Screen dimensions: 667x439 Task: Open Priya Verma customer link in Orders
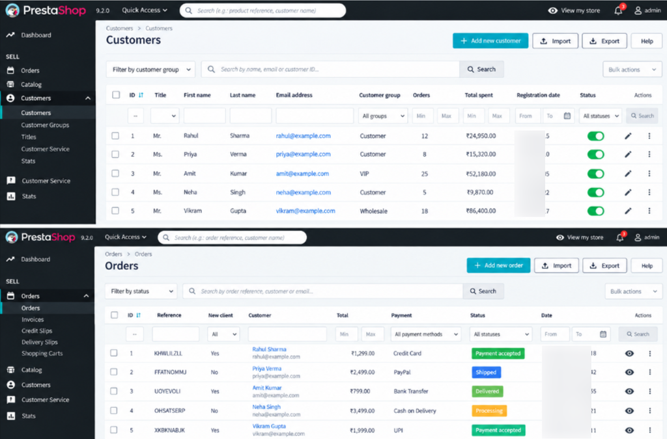(266, 369)
